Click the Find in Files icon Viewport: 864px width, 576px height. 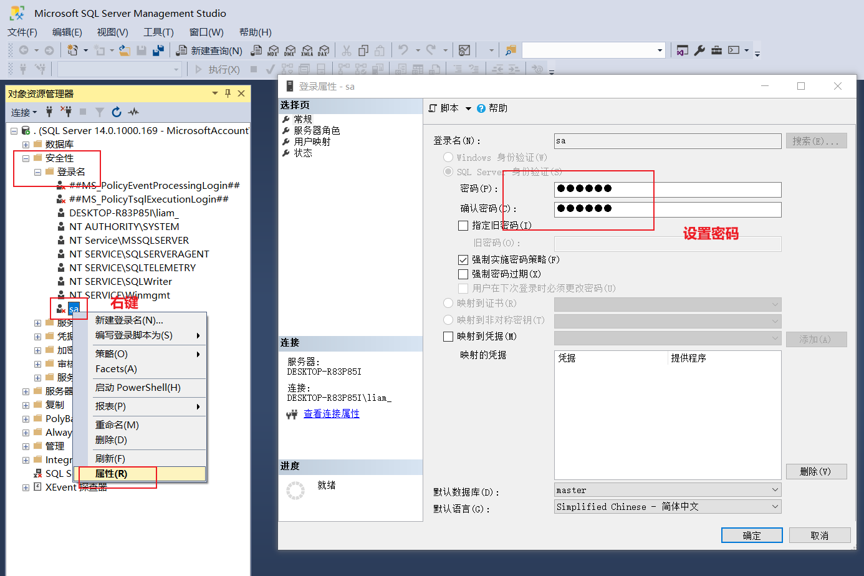(x=511, y=50)
